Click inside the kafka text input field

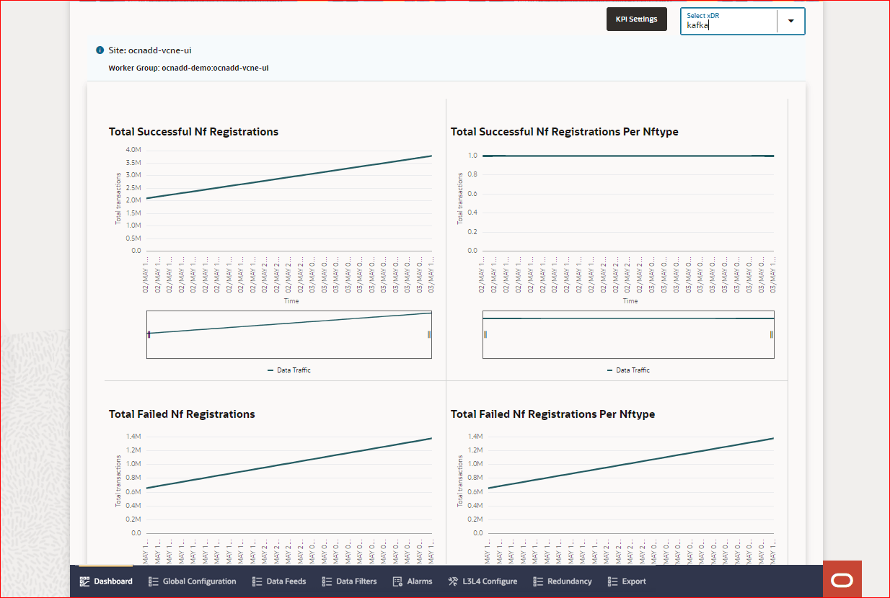728,24
